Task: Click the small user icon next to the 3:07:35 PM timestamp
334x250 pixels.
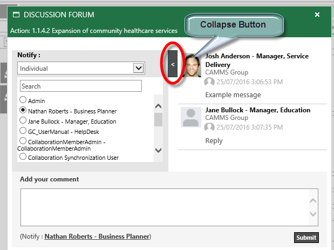Action: pyautogui.click(x=209, y=127)
